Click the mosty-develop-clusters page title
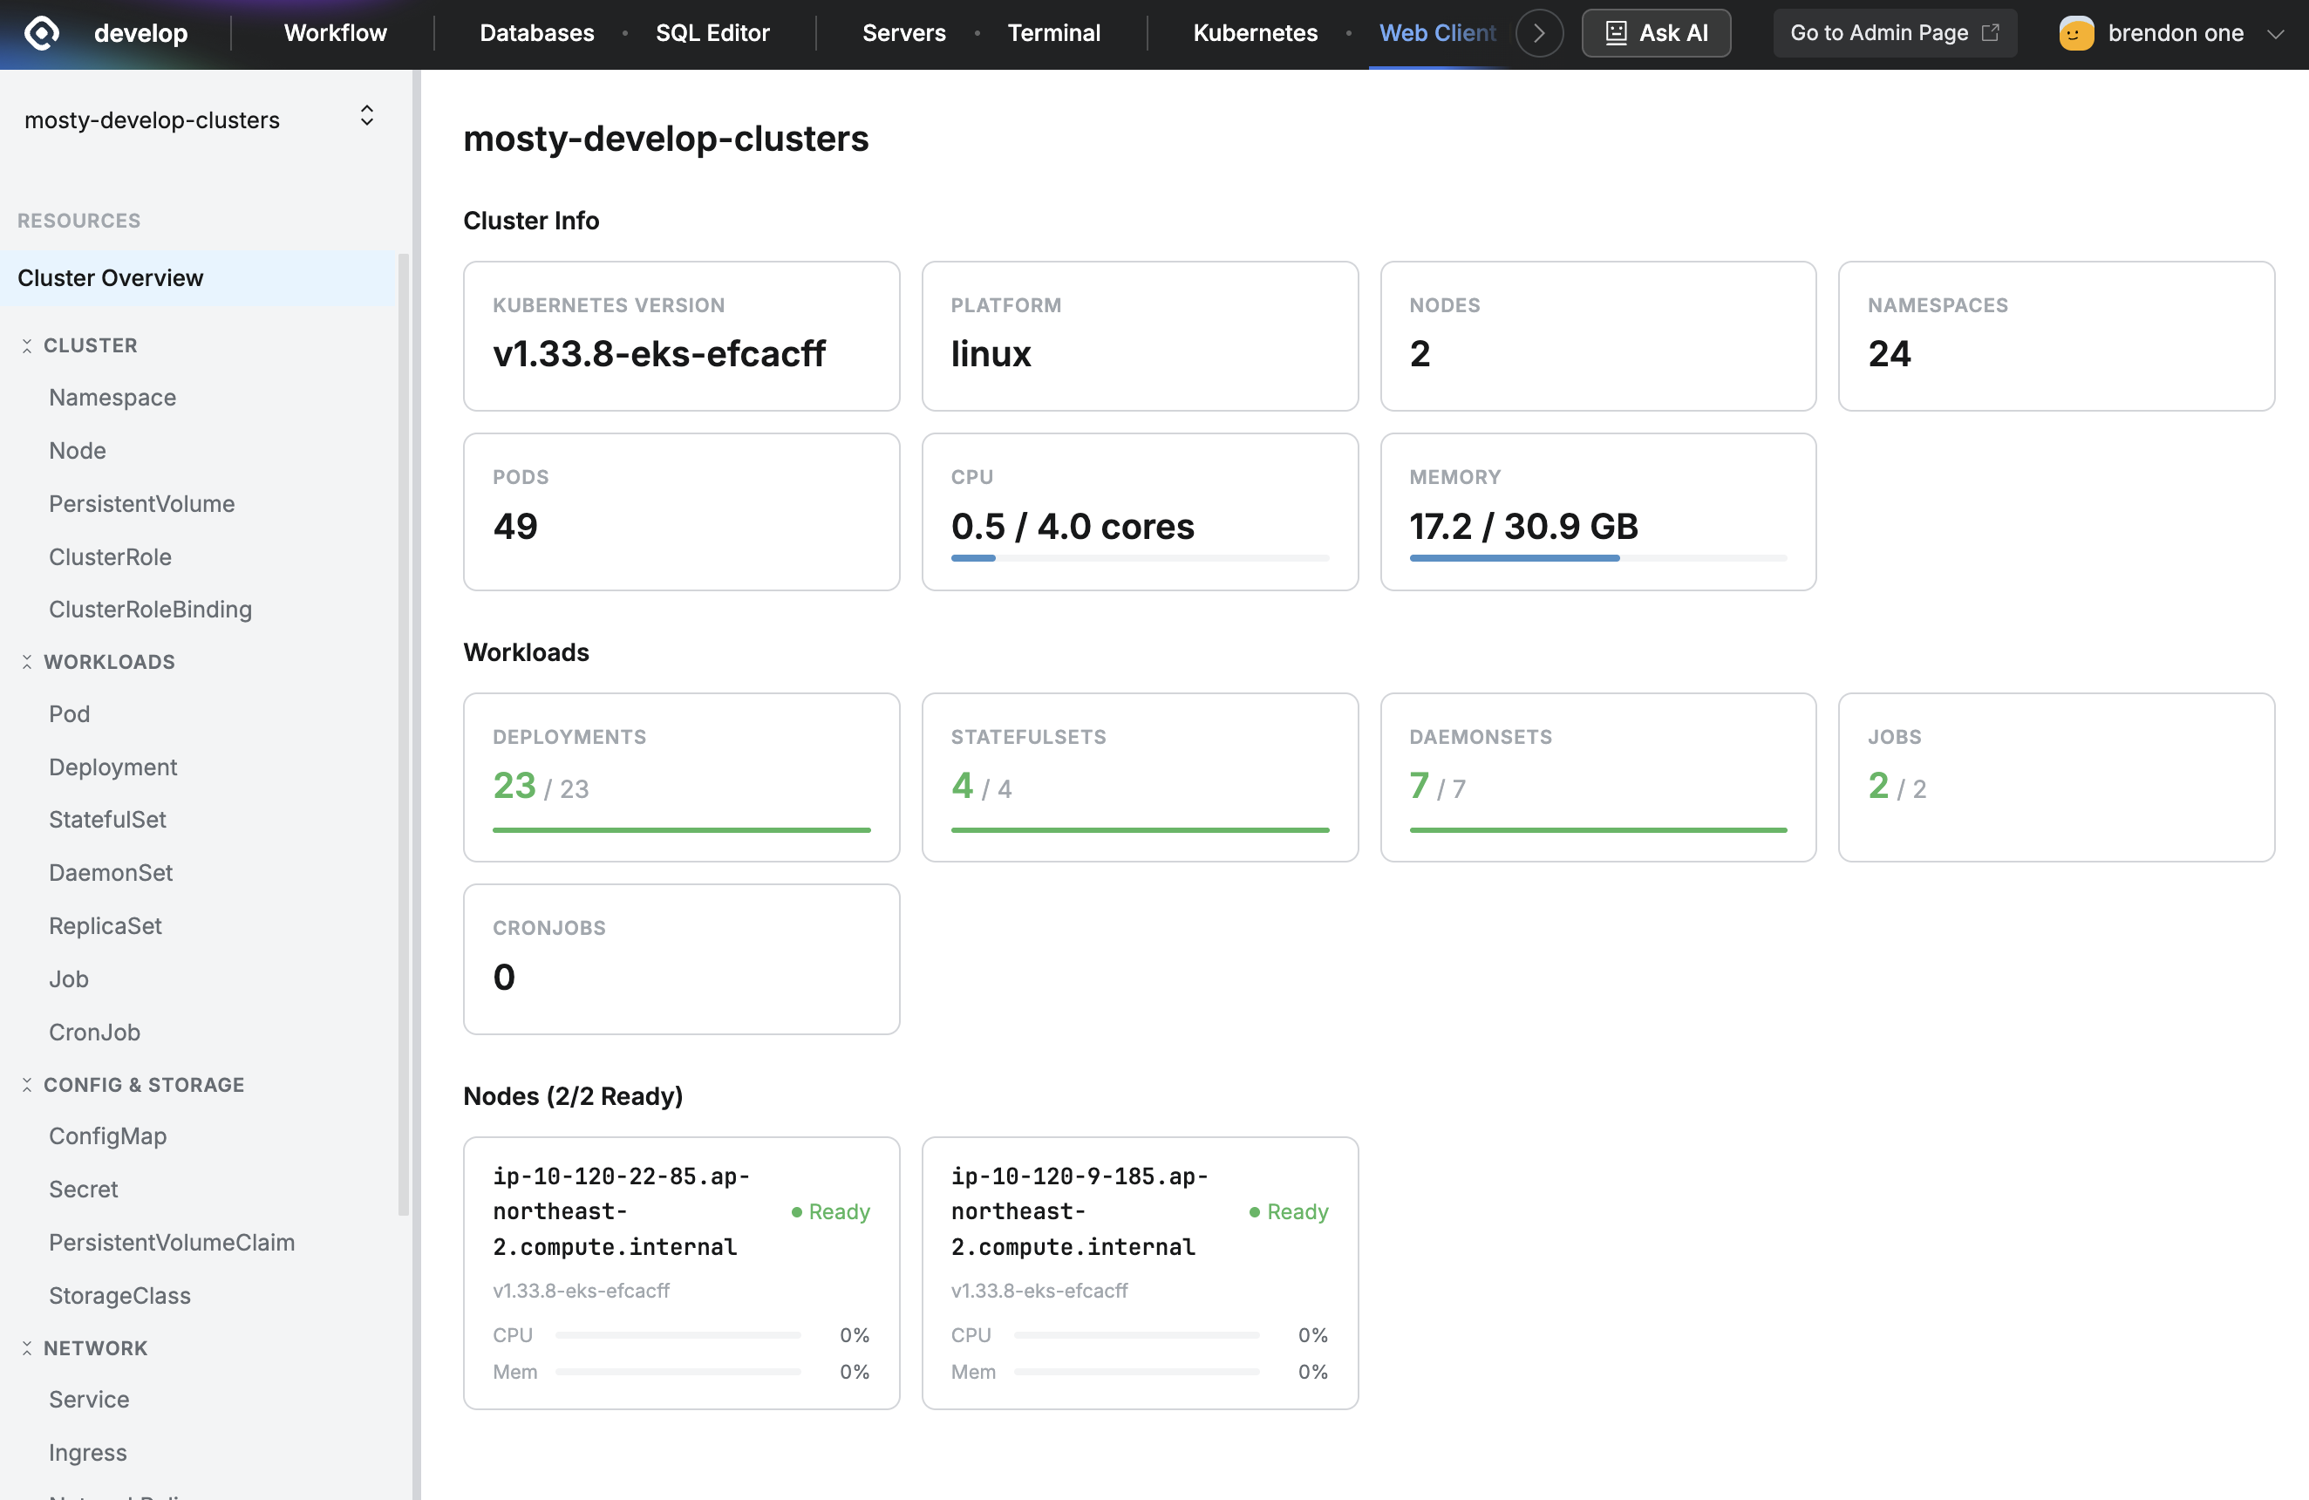The image size is (2309, 1500). coord(665,139)
